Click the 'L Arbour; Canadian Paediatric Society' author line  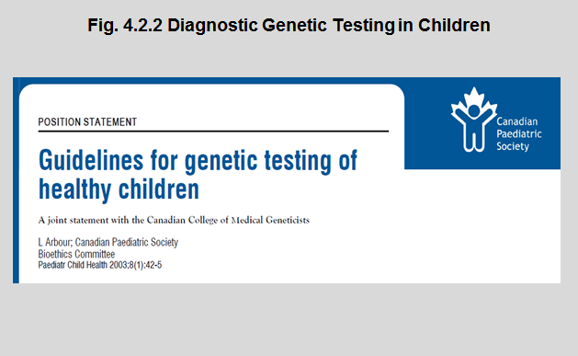108,242
